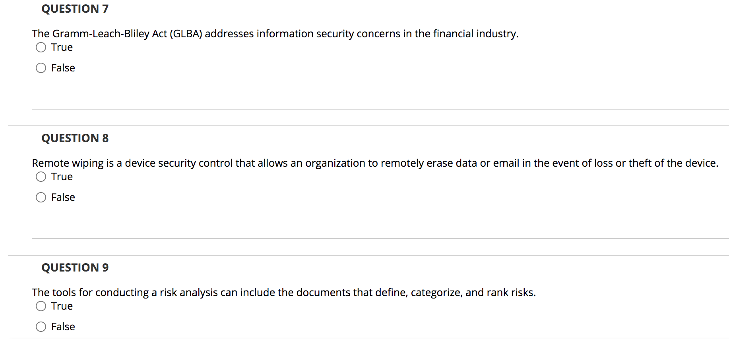Mark False radio button for Question 9
The height and width of the screenshot is (339, 729).
coord(41,327)
